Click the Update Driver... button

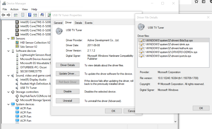click(x=68, y=74)
